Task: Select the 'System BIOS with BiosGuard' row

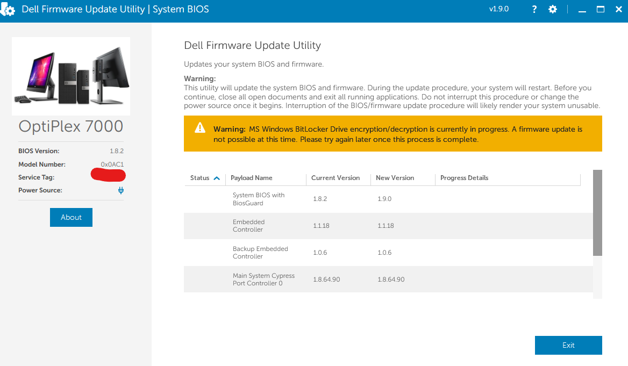Action: point(389,199)
